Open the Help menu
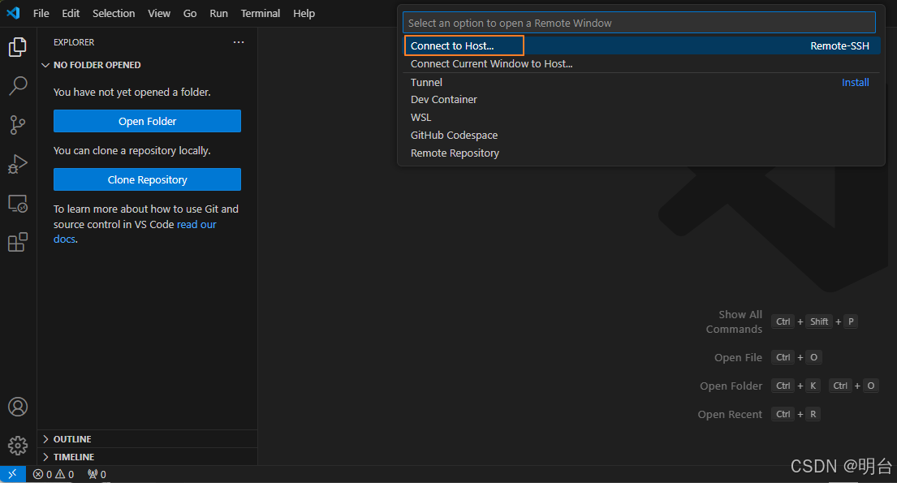 304,13
